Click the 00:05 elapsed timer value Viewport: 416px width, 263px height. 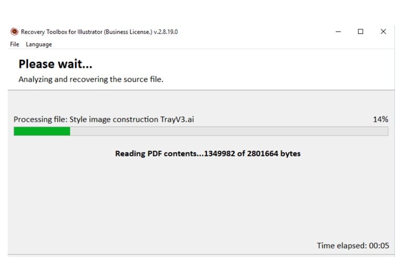point(379,246)
